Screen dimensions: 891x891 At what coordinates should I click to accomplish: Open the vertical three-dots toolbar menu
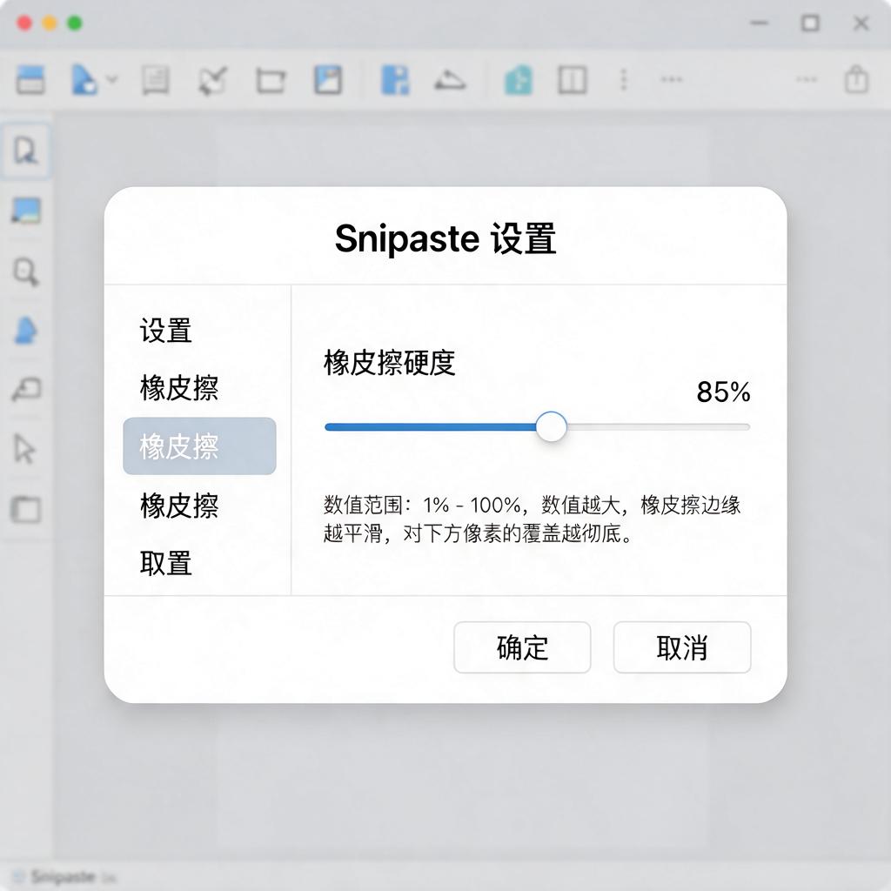point(624,79)
